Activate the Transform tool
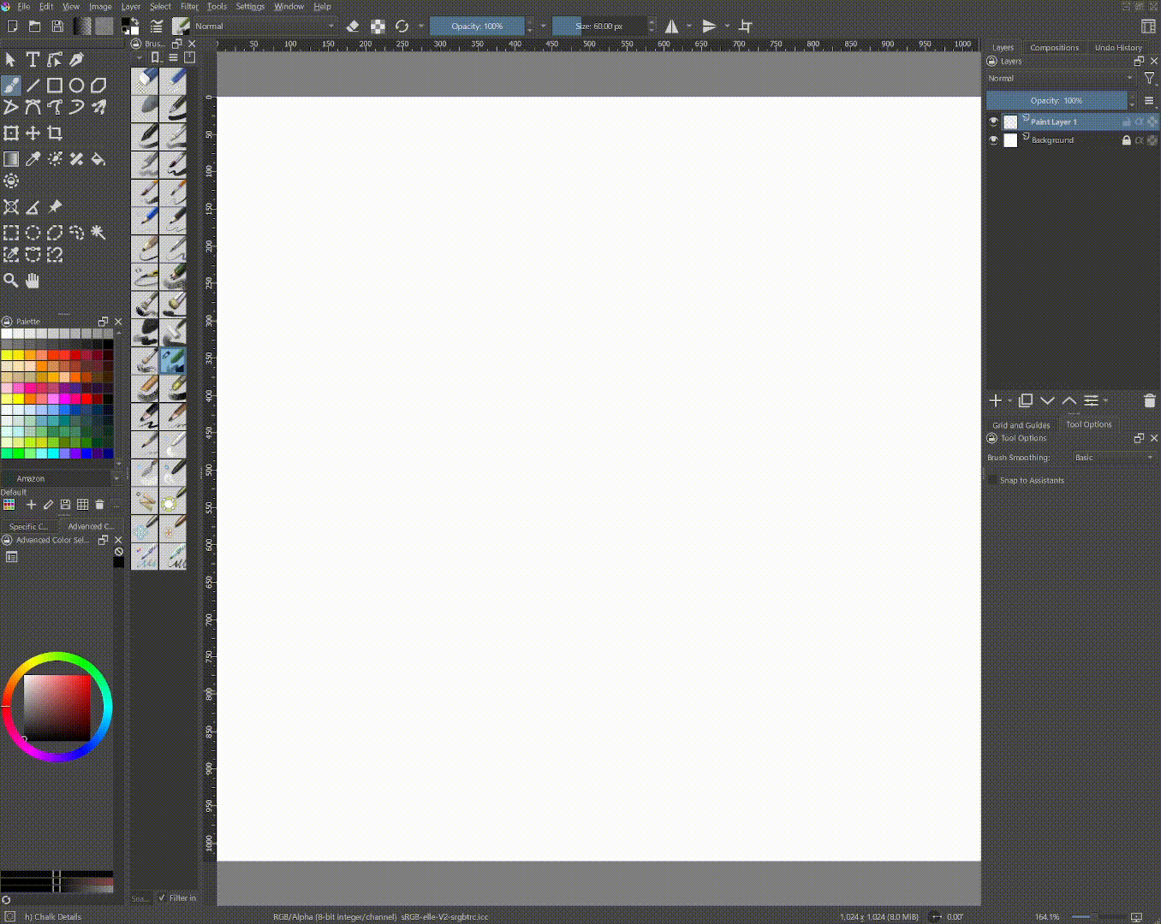 11,133
